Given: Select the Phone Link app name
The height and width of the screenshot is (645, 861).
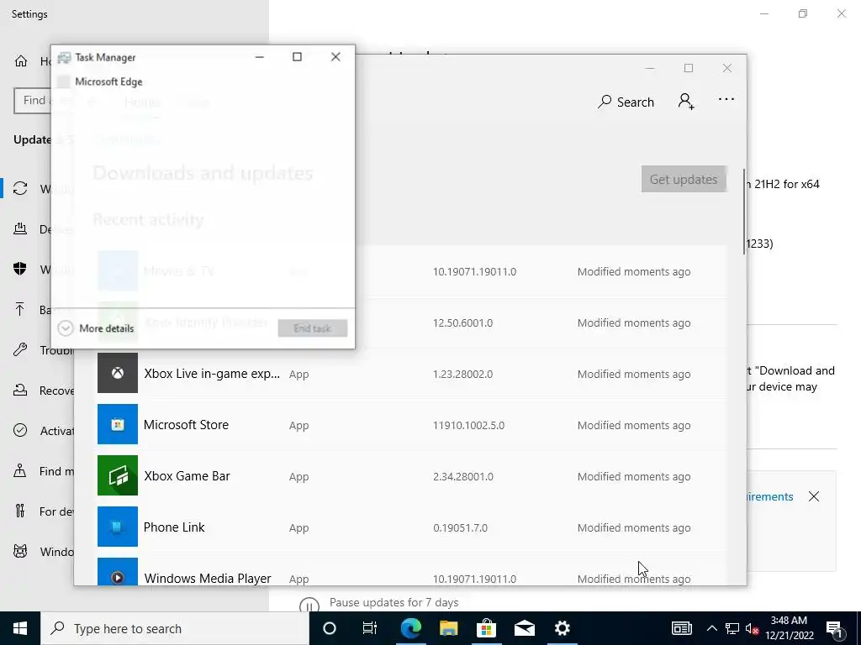Looking at the screenshot, I should coord(174,527).
